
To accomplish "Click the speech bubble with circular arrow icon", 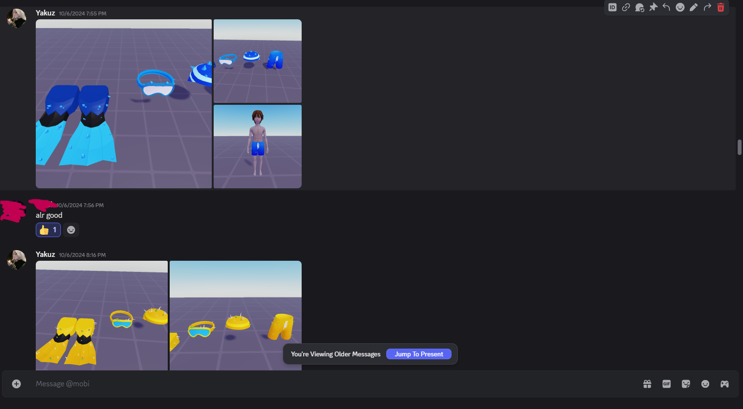I will pos(640,7).
